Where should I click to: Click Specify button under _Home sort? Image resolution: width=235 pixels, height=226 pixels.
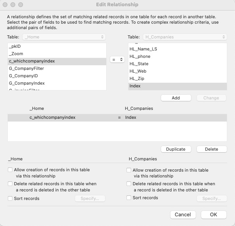(x=90, y=198)
